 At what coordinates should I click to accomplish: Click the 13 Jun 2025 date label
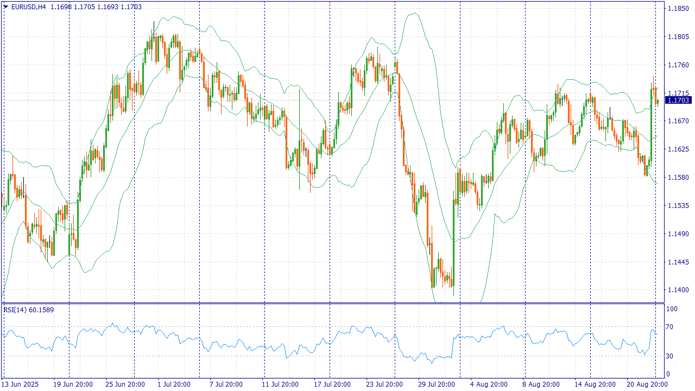[x=21, y=384]
